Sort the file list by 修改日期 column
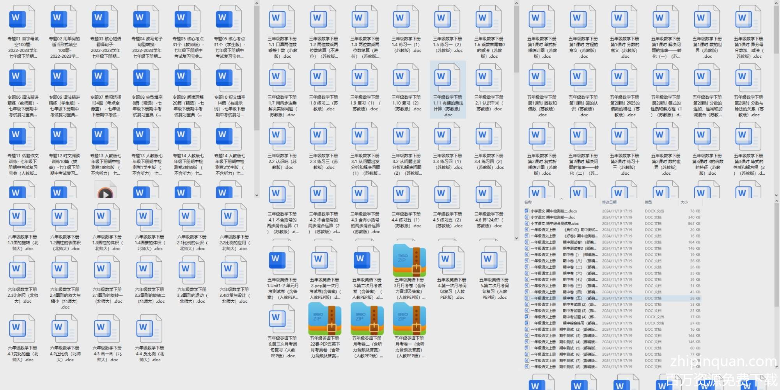The height and width of the screenshot is (390, 780). click(x=609, y=202)
